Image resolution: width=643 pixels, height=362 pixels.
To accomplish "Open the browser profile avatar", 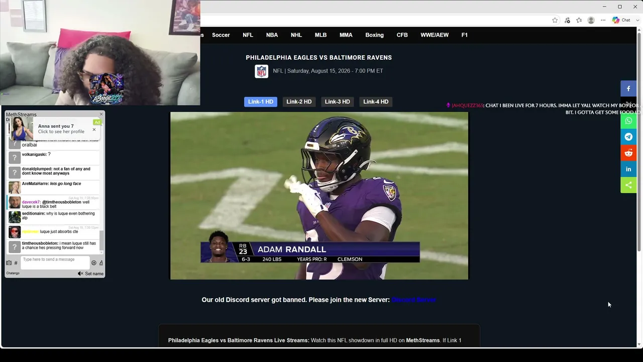I will [x=591, y=20].
